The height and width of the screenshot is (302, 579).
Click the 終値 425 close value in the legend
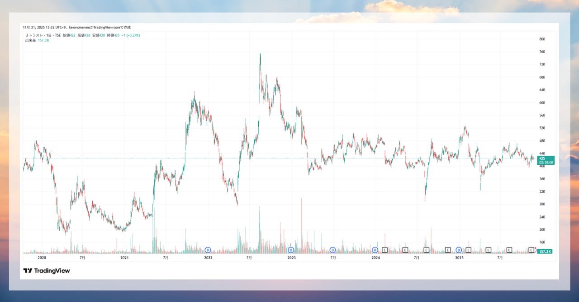tap(113, 35)
